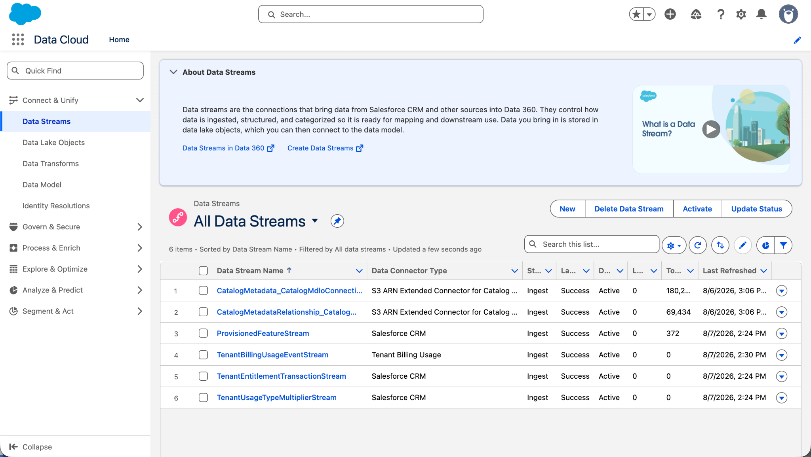Open the Help question mark icon
The width and height of the screenshot is (811, 457).
tap(721, 14)
